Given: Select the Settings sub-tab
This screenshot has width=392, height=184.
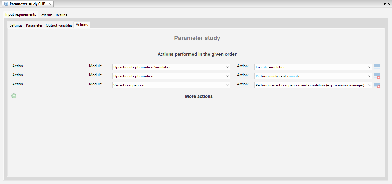Looking at the screenshot, I should [16, 25].
